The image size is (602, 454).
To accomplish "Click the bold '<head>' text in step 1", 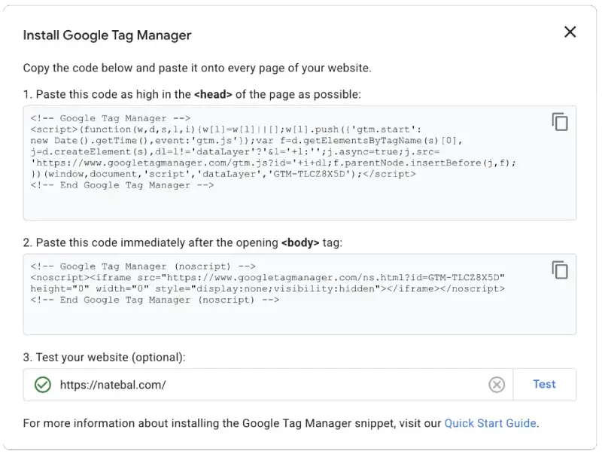I will (x=213, y=94).
